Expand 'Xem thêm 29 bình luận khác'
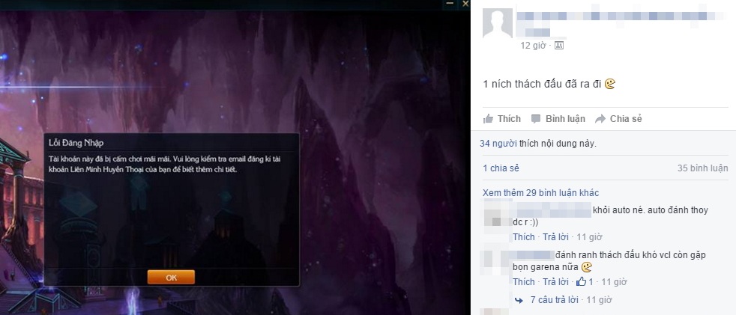Screen dimensions: 736x315 540,192
